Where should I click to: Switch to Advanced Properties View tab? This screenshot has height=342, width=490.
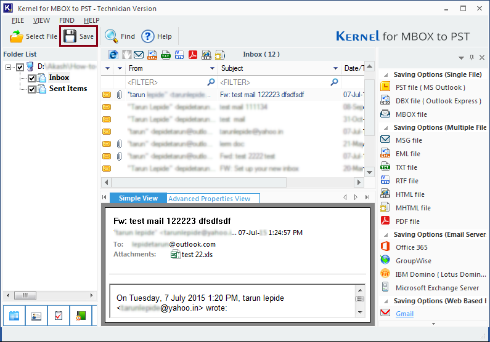click(x=213, y=199)
